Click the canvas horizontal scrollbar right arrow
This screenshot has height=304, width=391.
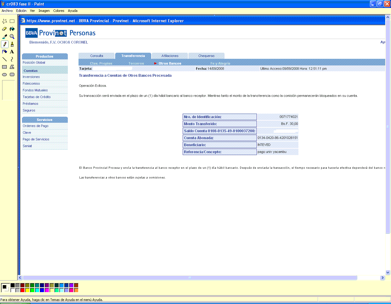382,277
